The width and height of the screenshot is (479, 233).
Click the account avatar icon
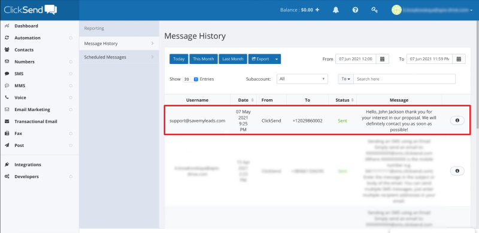396,10
